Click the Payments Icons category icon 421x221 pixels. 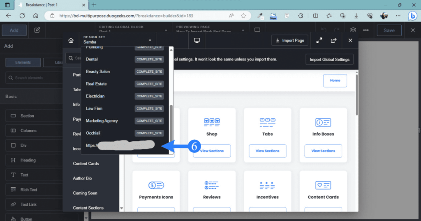(x=156, y=185)
